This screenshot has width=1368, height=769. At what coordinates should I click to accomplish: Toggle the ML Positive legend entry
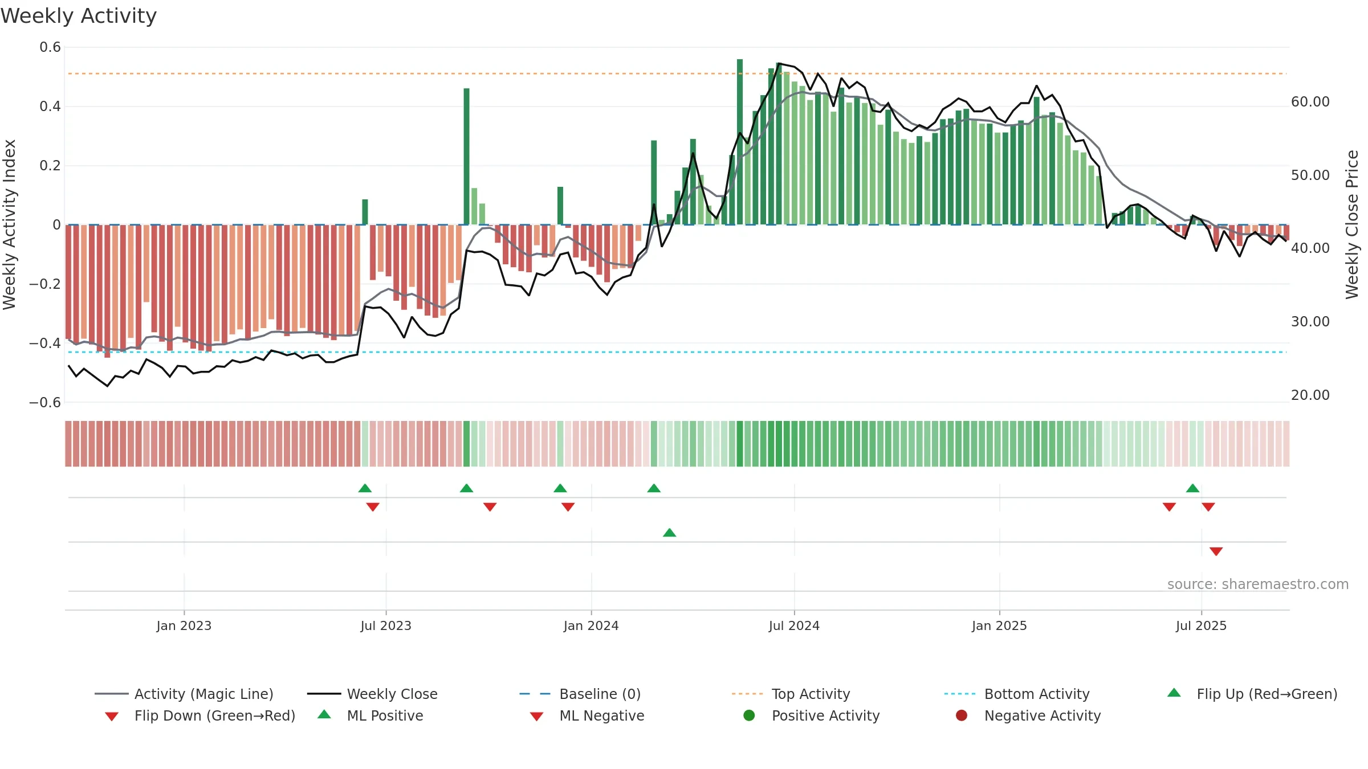[x=370, y=715]
